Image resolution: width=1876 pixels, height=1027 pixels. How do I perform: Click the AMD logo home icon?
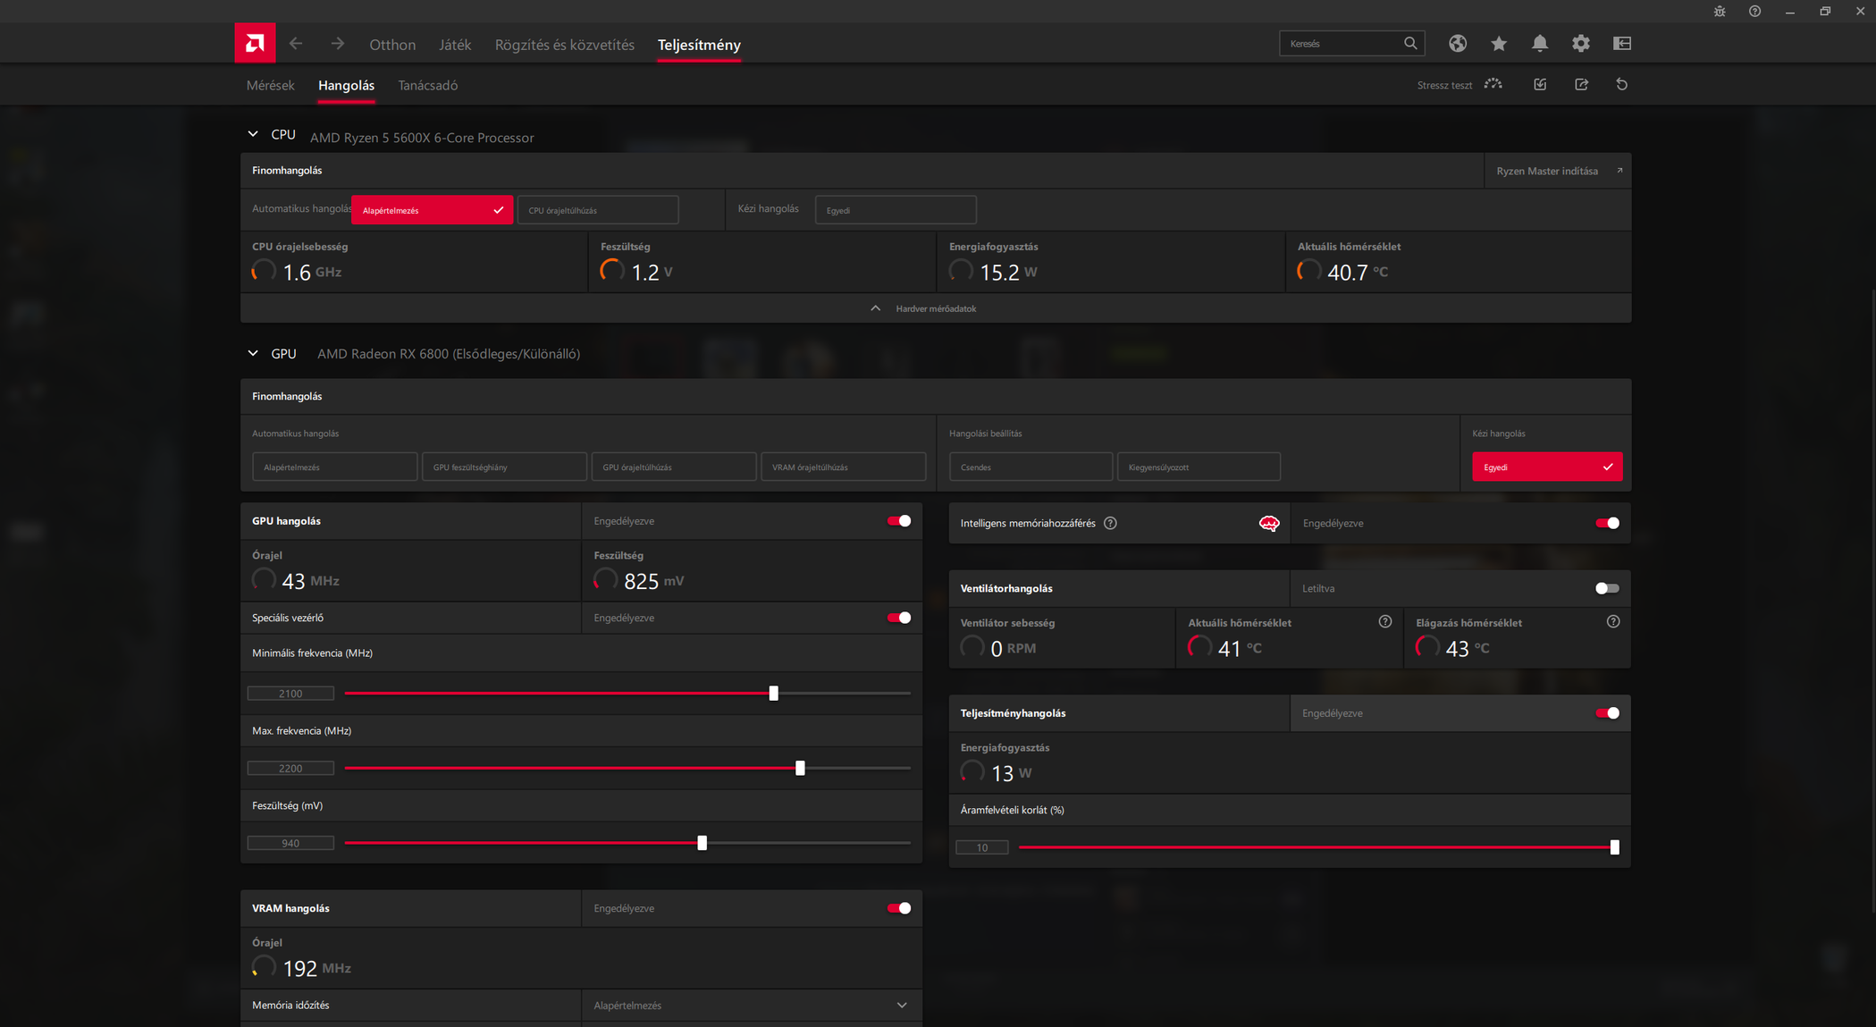point(255,43)
